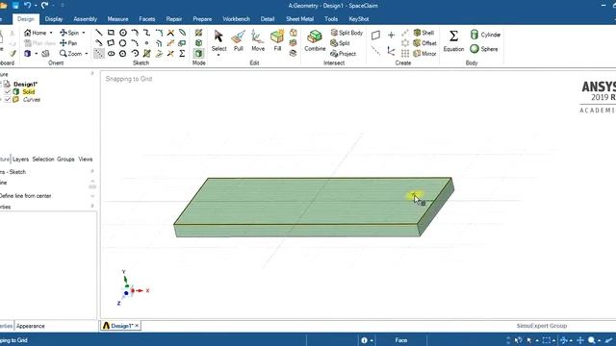Screen dimensions: 616x346
Task: Click the Linear Pattern icon
Action: [x=405, y=33]
